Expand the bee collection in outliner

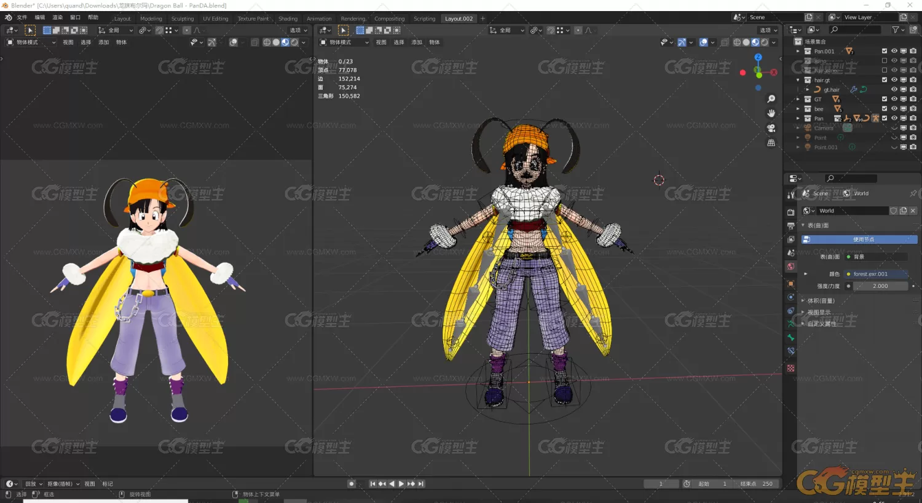tap(798, 109)
